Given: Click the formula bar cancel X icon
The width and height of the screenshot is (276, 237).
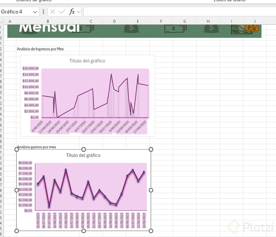Looking at the screenshot, I should [x=53, y=12].
